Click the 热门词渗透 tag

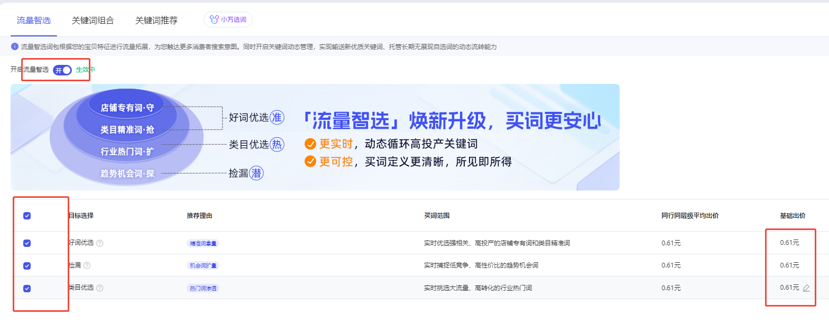[202, 289]
